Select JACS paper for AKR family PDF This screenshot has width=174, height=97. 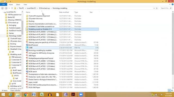(41, 53)
